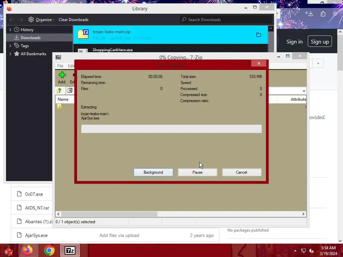Click left arrow of 7-Zip horizontal scrollbar

[58, 214]
